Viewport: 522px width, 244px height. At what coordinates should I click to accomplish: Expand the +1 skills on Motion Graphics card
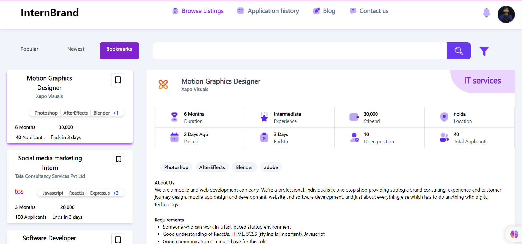[116, 113]
